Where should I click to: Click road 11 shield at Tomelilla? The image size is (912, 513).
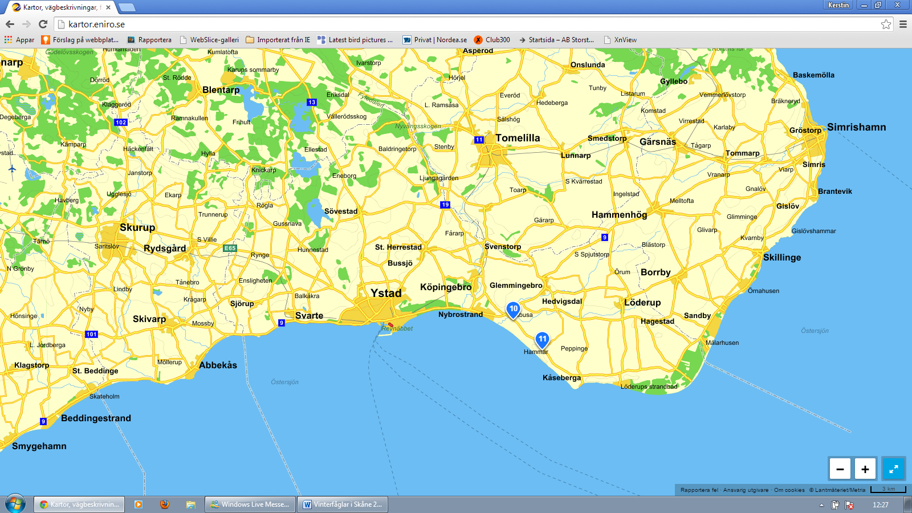point(479,140)
